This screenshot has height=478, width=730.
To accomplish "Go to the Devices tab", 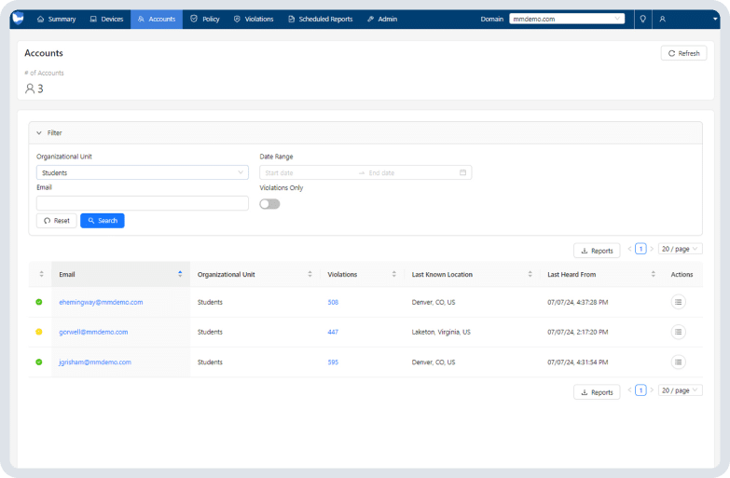I will pyautogui.click(x=106, y=19).
